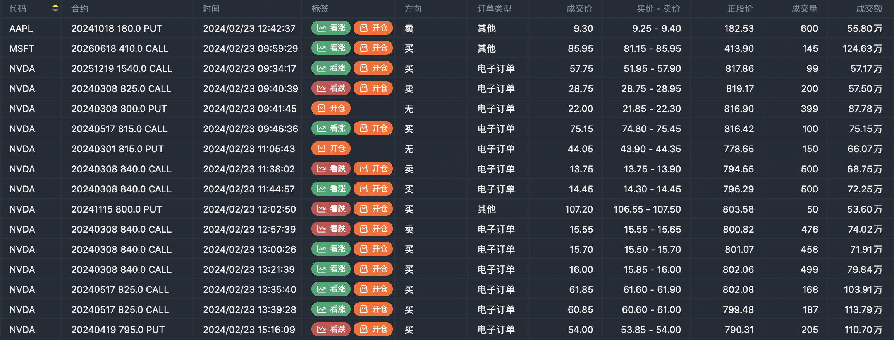Viewport: 894px width, 340px height.
Task: Open the AAPL ticker symbol
Action: [21, 28]
